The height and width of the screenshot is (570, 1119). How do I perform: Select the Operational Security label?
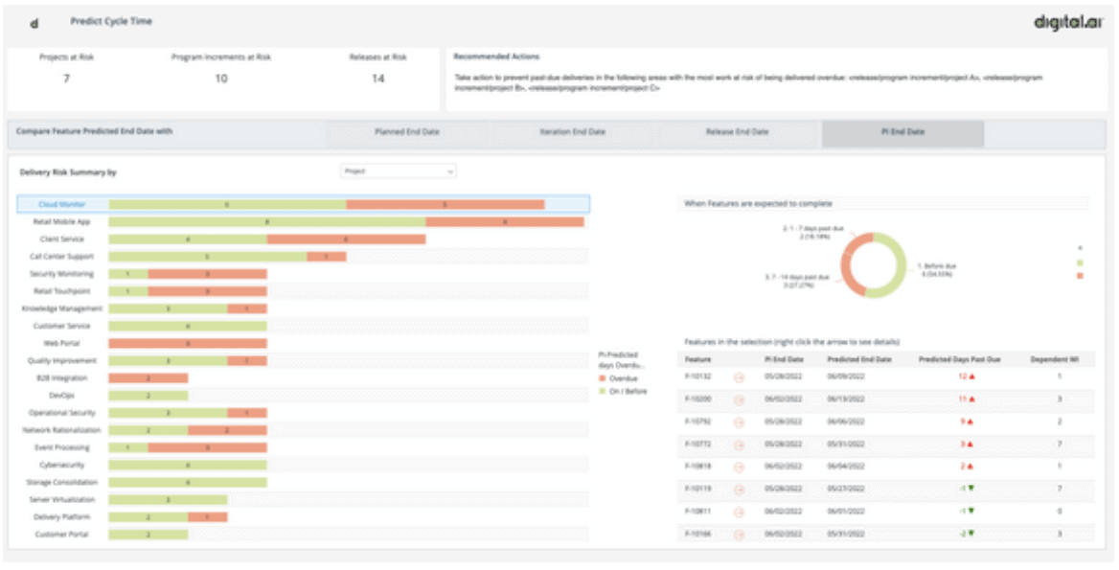click(62, 413)
